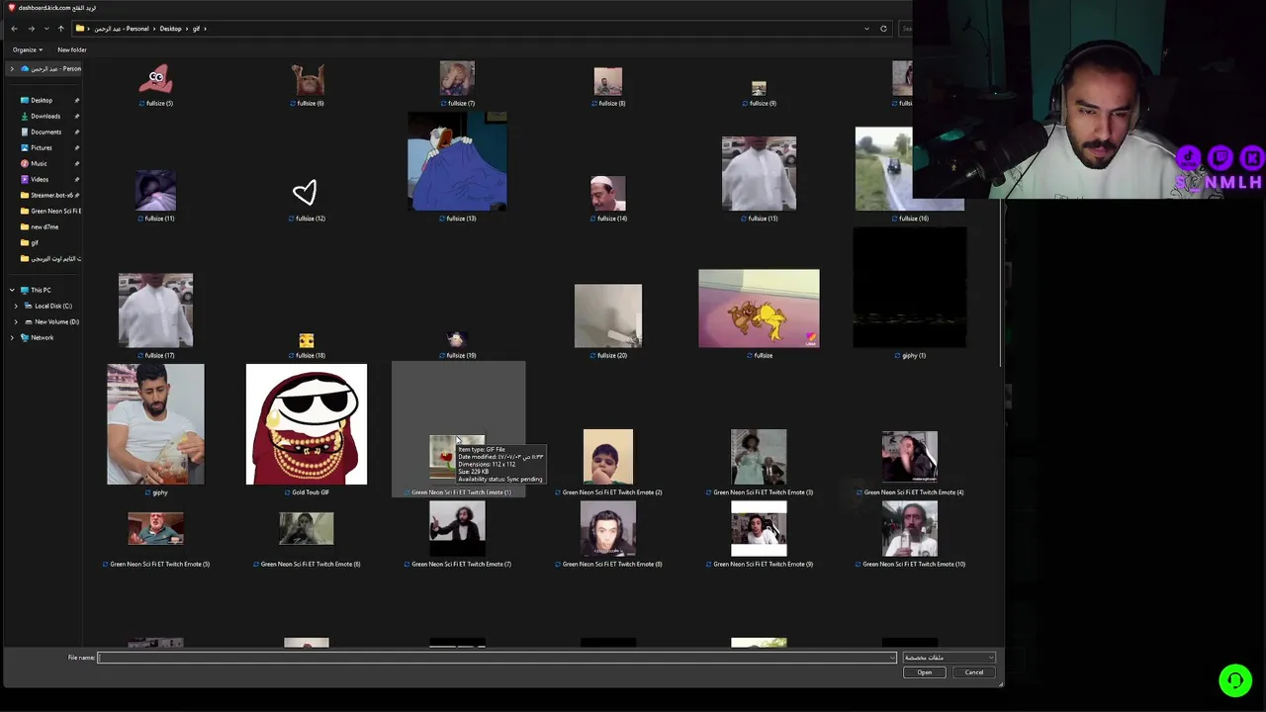This screenshot has height=712, width=1266.
Task: Select the Desktop breadcrumb in address bar
Action: coord(171,29)
